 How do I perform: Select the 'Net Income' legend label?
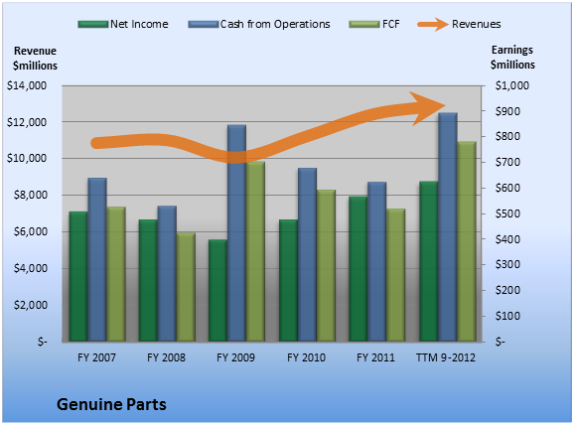[139, 24]
